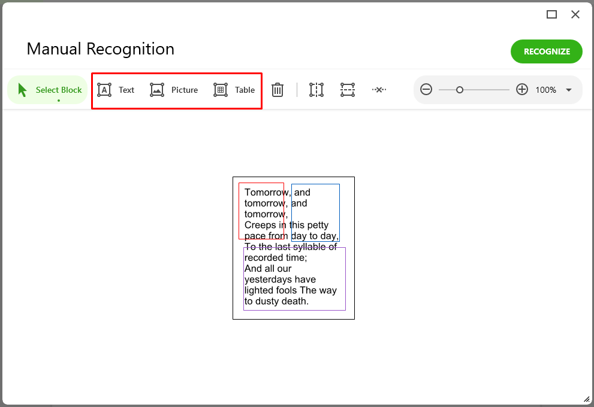The height and width of the screenshot is (407, 594).
Task: Zoom out with the minus icon
Action: pyautogui.click(x=426, y=90)
